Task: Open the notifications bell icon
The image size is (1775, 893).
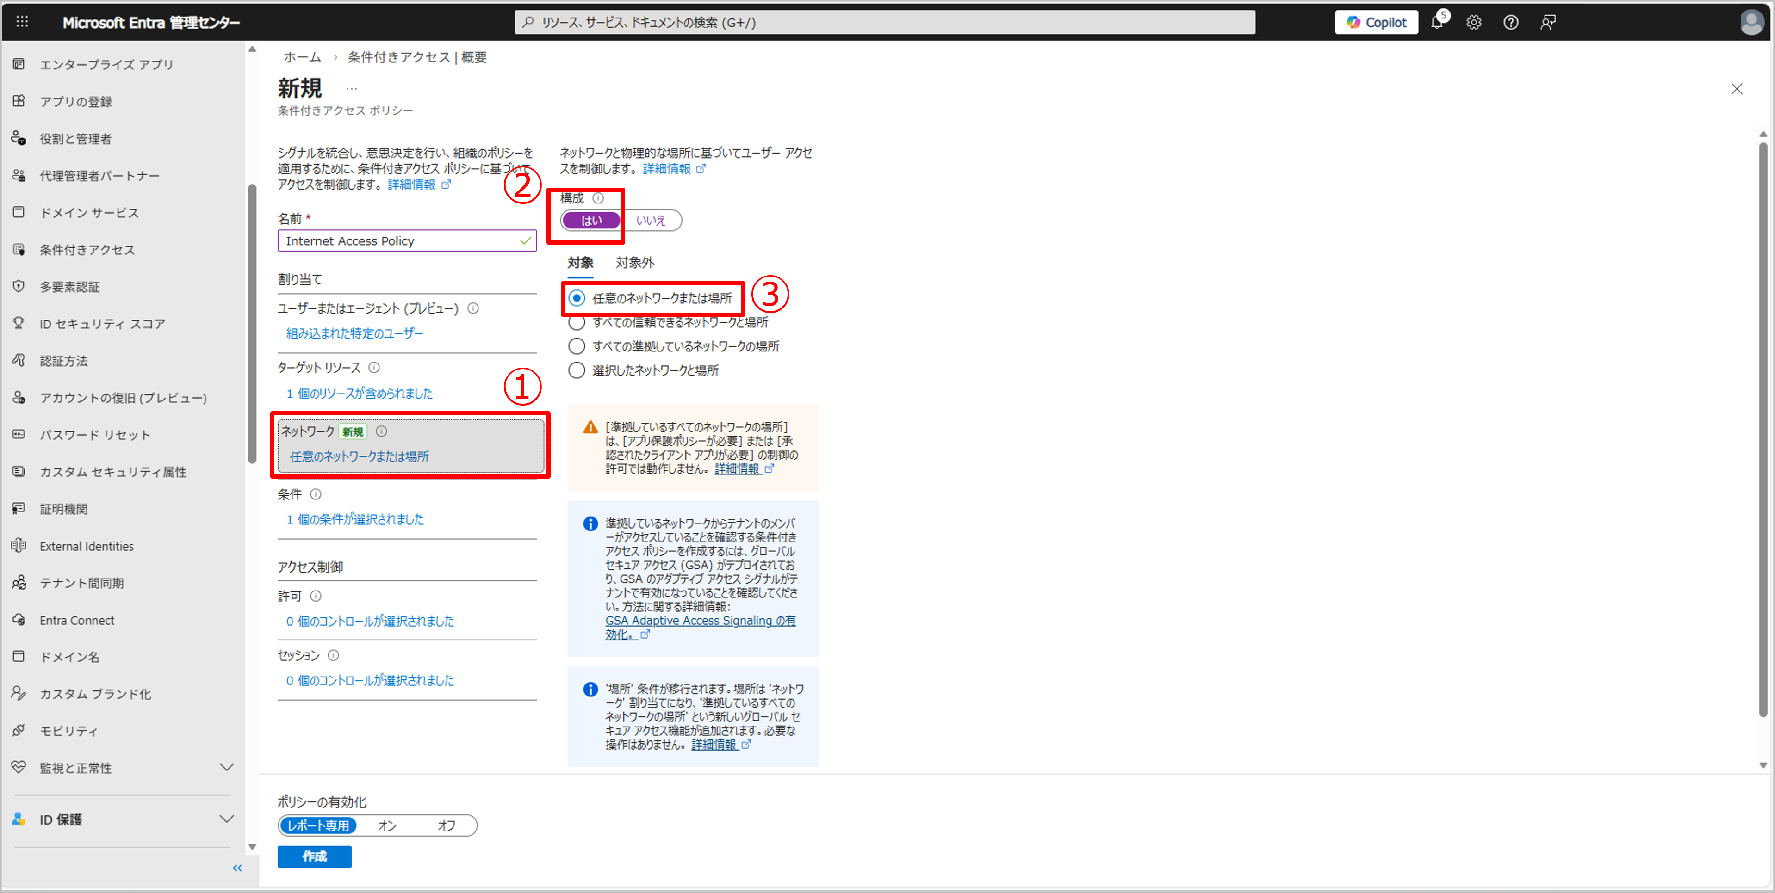Action: (1437, 22)
